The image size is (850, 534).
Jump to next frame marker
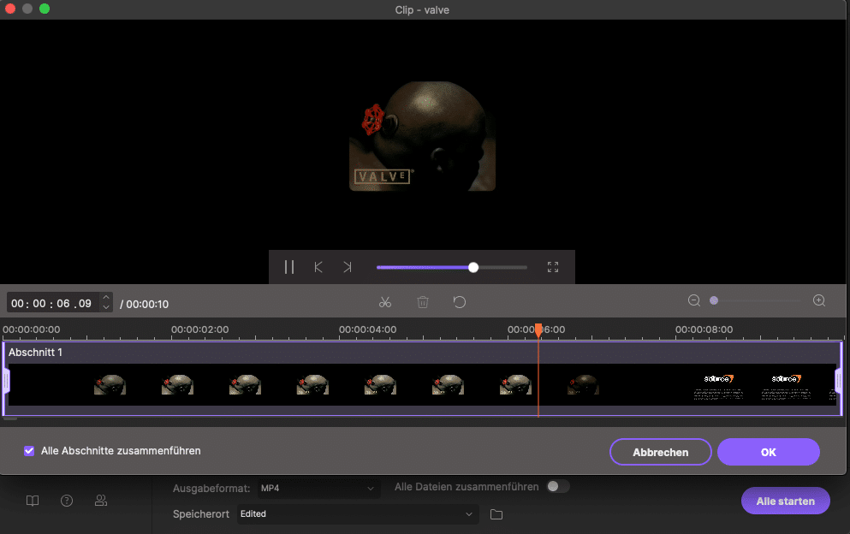[347, 267]
